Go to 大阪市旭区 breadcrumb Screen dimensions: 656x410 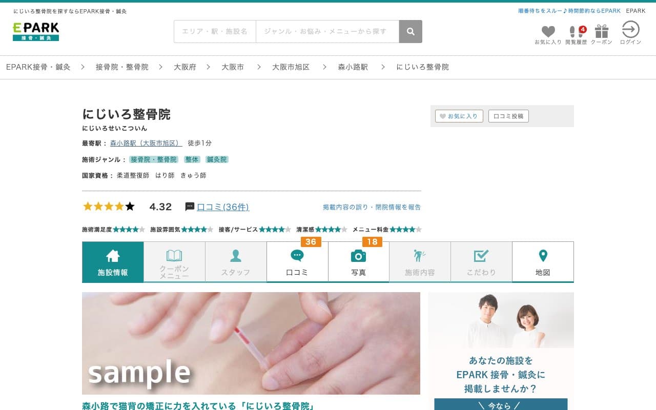pyautogui.click(x=291, y=67)
